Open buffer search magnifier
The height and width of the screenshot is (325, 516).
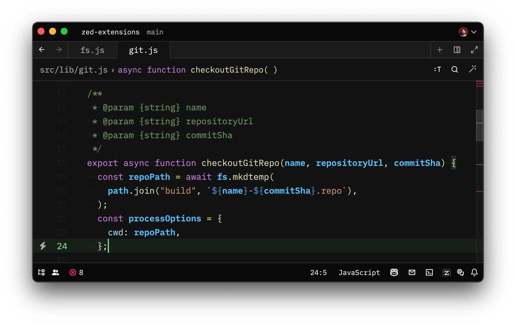pyautogui.click(x=455, y=69)
